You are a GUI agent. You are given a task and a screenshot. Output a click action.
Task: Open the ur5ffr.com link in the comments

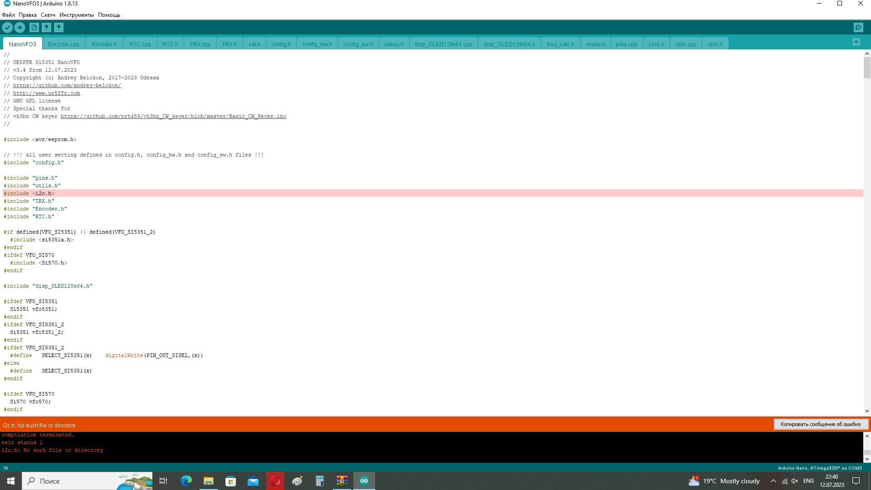pos(46,93)
